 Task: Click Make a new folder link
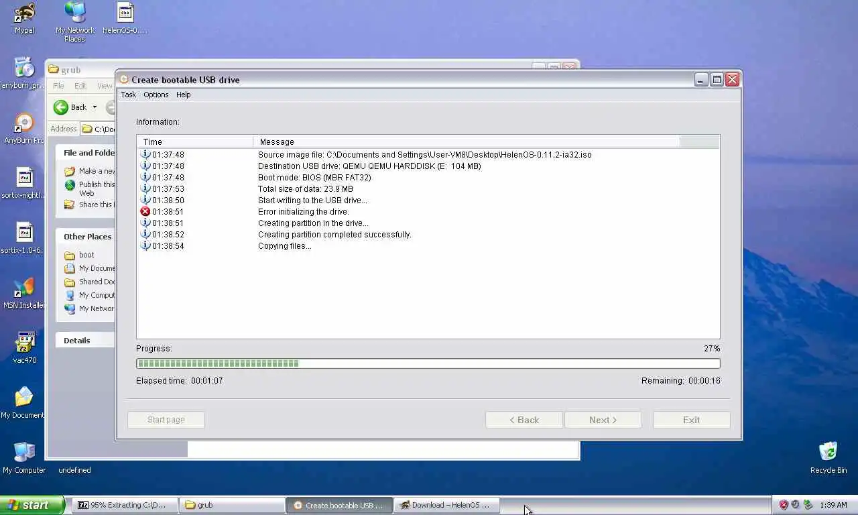97,171
